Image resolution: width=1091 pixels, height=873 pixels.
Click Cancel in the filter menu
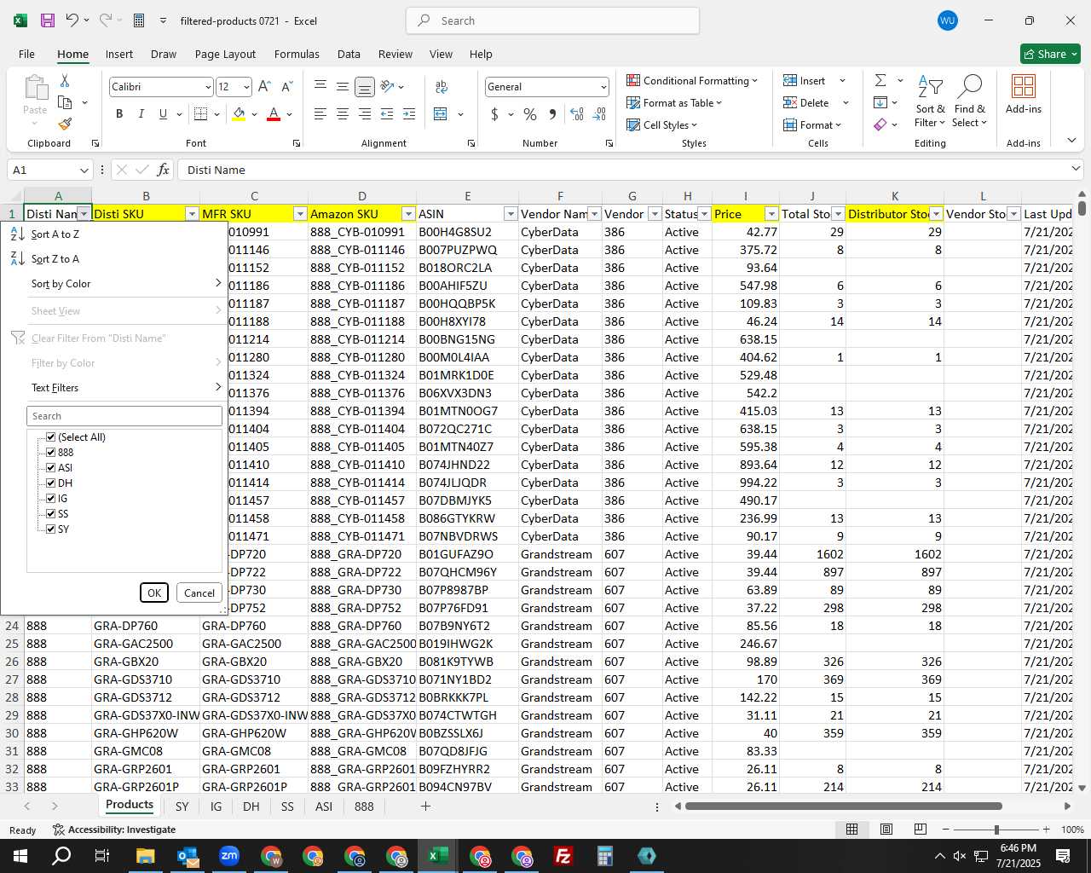[199, 593]
